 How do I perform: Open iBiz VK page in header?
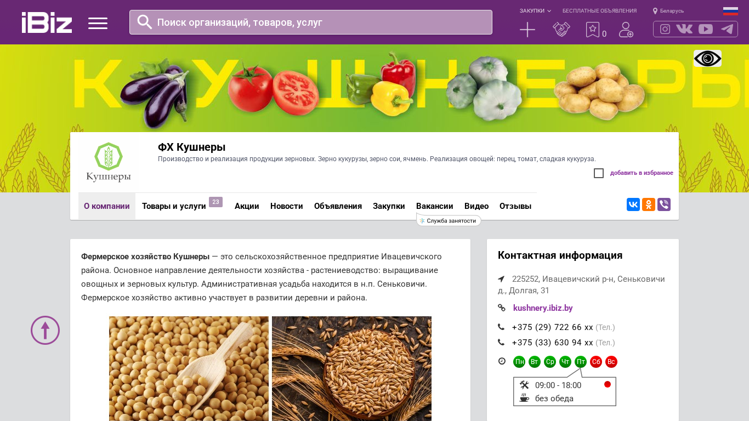click(684, 29)
